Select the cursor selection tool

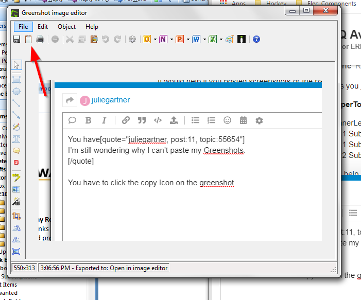click(16, 65)
